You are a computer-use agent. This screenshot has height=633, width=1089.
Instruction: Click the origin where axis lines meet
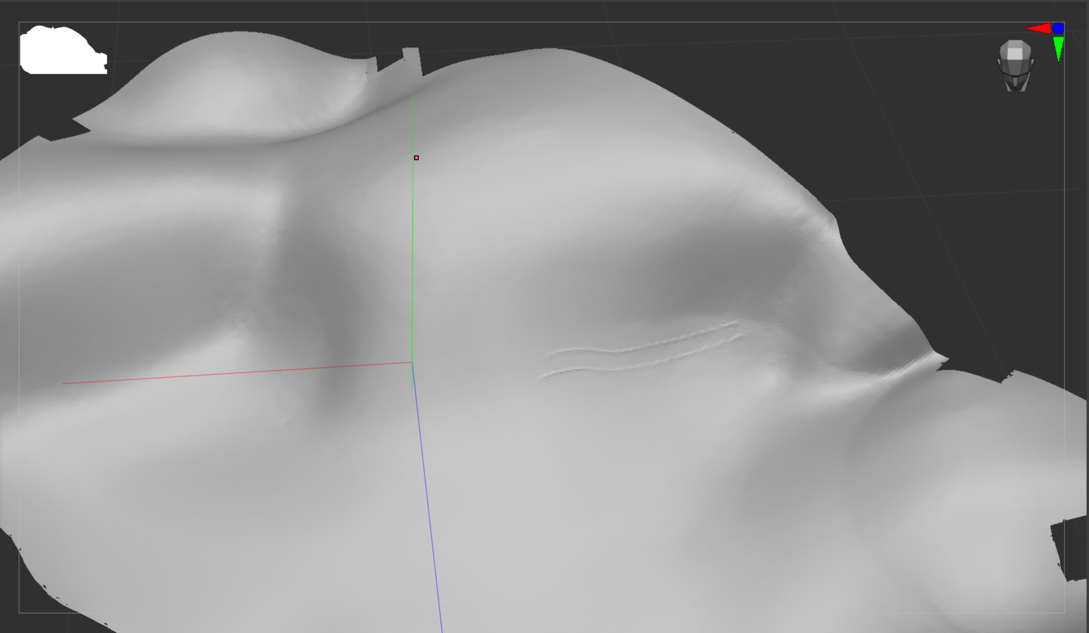412,362
